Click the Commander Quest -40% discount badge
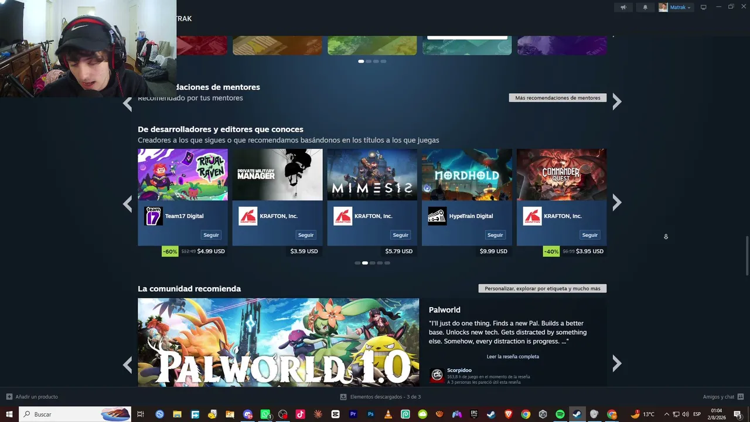 coord(551,251)
